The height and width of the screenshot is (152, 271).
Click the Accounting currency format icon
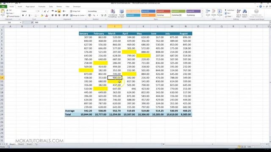point(89,15)
